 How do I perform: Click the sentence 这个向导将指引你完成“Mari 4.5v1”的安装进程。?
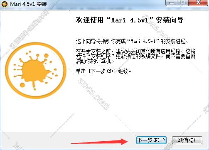pyautogui.click(x=132, y=41)
